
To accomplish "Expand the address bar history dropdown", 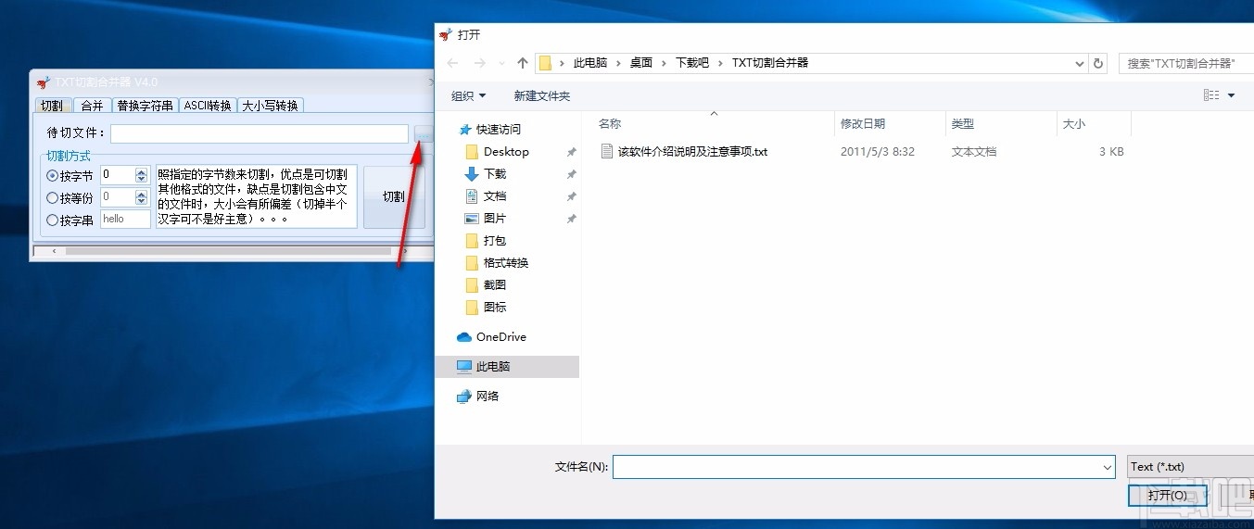I will (x=1080, y=63).
